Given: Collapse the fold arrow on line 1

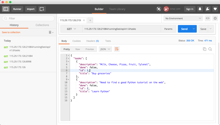Looking at the screenshot, I should click(x=68, y=55).
